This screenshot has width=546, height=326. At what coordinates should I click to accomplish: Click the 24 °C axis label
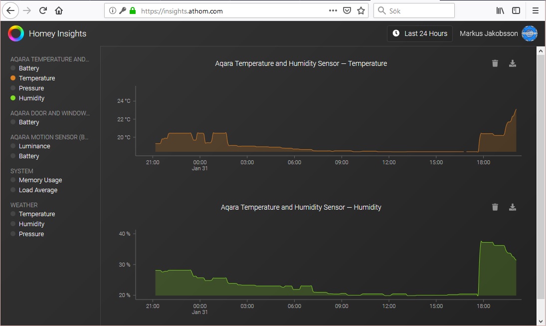(124, 101)
